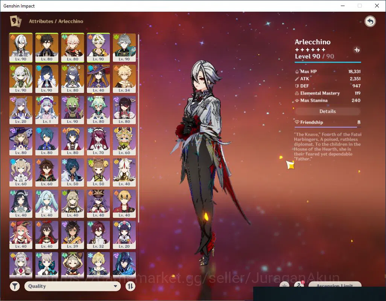Select Rosaria's Lv. 70 card

[99, 141]
